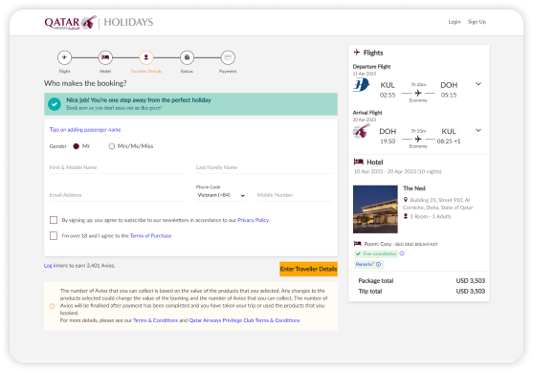The height and width of the screenshot is (372, 533).
Task: Go to the Flight step icon
Action: [64, 57]
